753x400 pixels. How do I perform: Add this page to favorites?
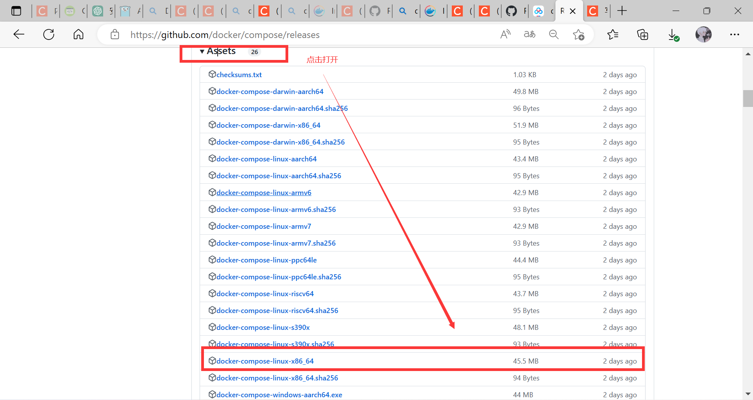pos(578,34)
